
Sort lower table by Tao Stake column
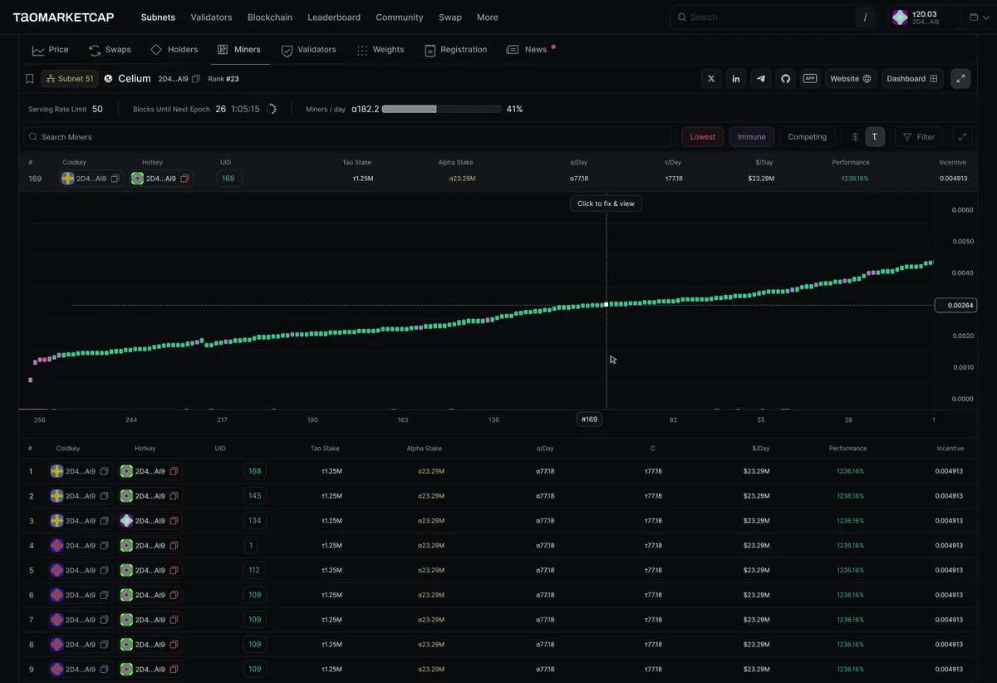325,449
